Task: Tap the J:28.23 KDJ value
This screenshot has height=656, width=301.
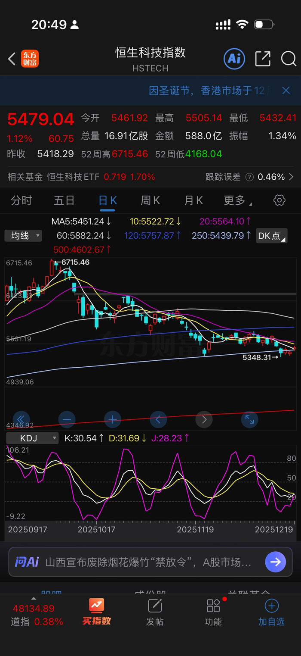Action: [x=170, y=438]
